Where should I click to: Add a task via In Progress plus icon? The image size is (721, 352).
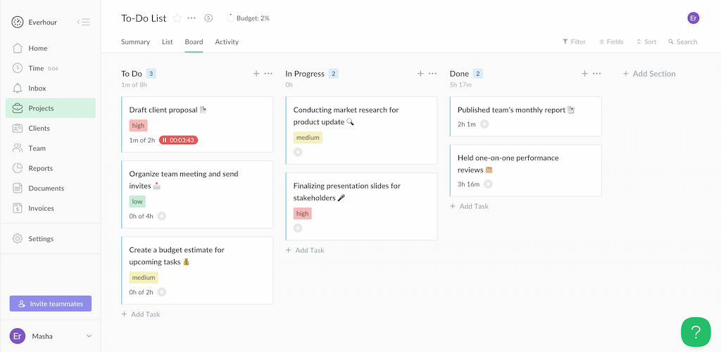[x=420, y=74]
